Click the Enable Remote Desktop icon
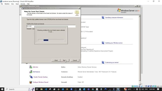 [x=31, y=77]
